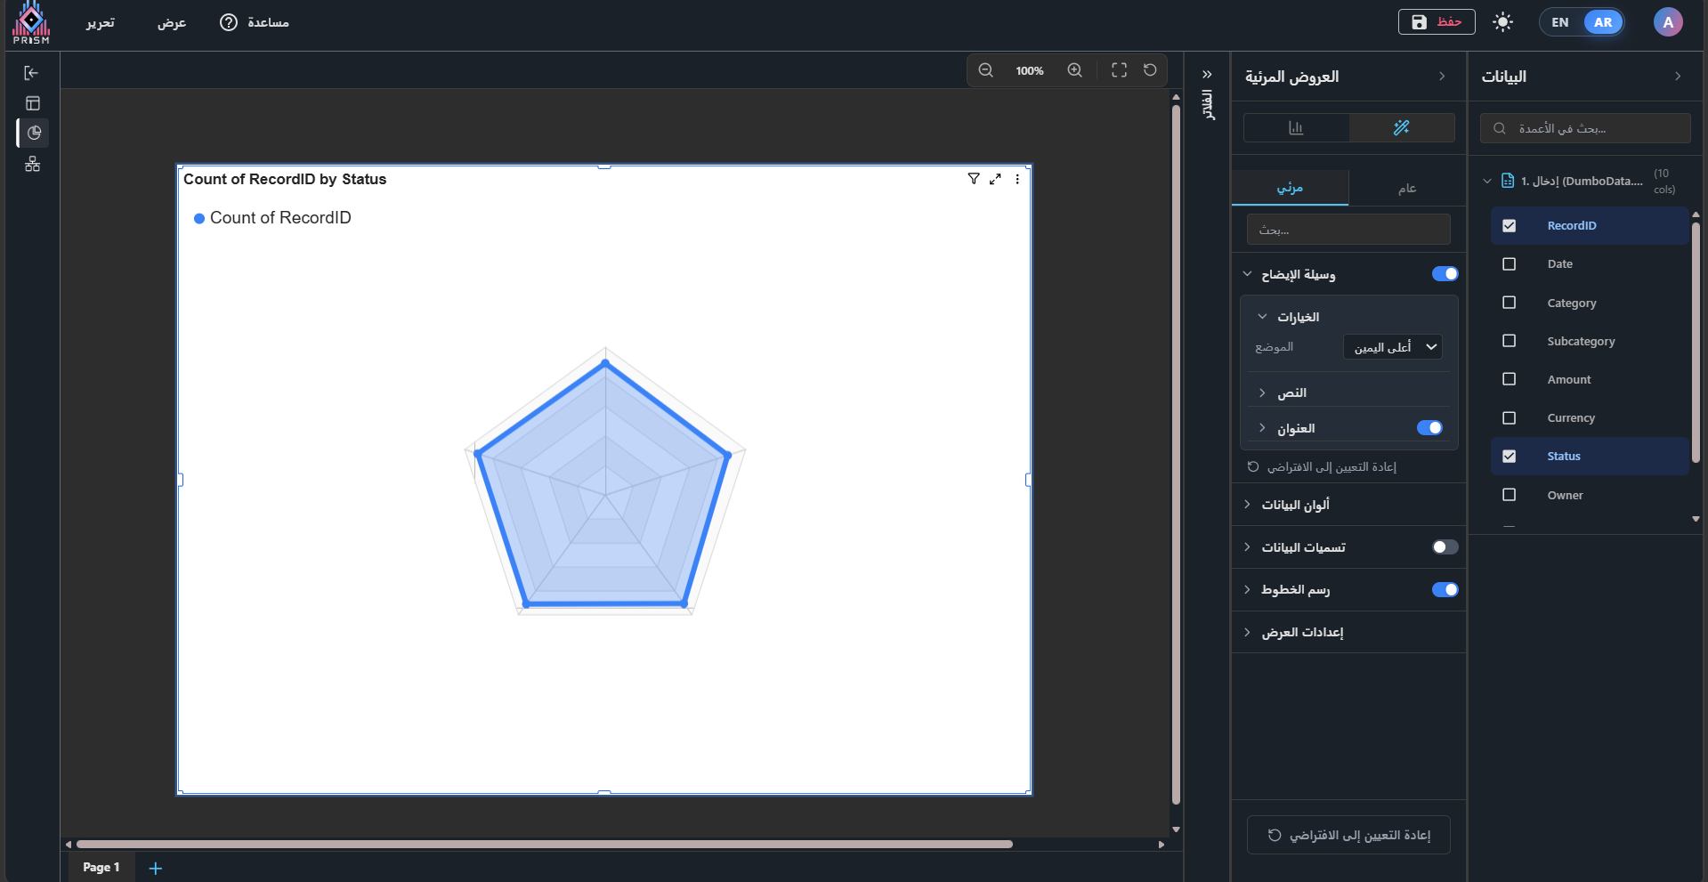Image resolution: width=1708 pixels, height=882 pixels.
Task: Open the الموضع position dropdown
Action: (x=1392, y=347)
